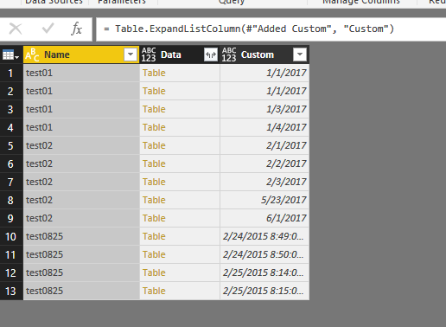Open Table link in row 4
This screenshot has height=327, width=446.
(154, 127)
